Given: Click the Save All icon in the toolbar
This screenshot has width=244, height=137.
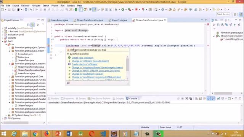Looking at the screenshot, I should coord(13,10).
